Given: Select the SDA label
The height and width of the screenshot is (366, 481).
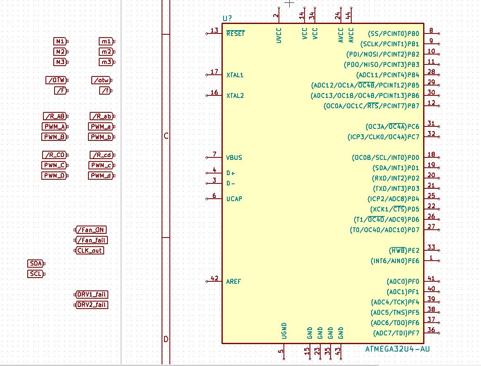Looking at the screenshot, I should coord(36,264).
